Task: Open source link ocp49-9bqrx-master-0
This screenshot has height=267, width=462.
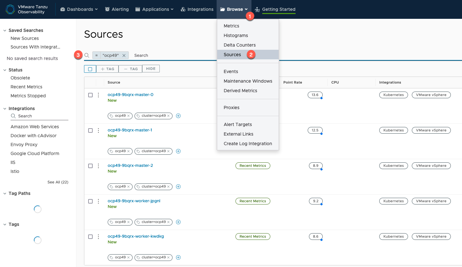Action: (130, 95)
